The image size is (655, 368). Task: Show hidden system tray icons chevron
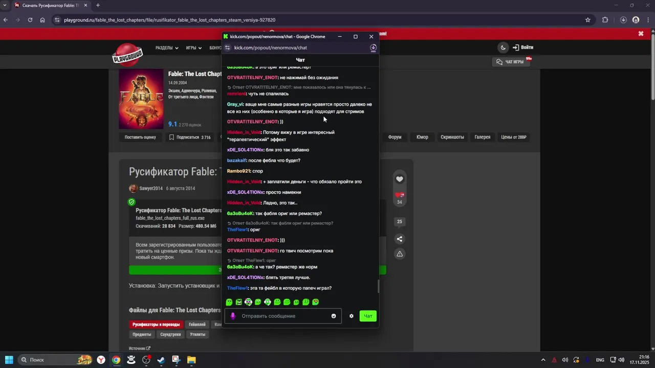point(543,360)
